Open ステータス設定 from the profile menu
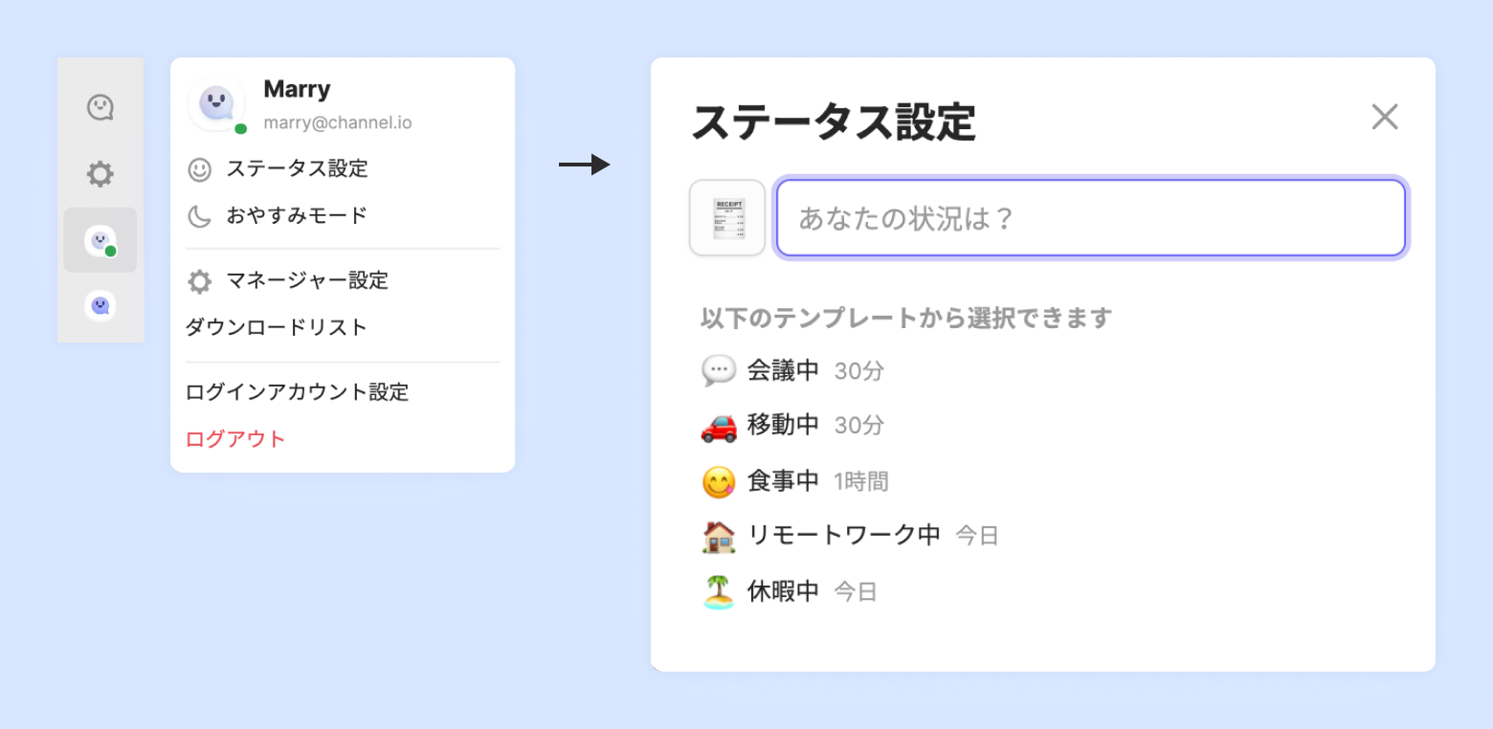Screen dimensions: 1493x729 coord(297,169)
